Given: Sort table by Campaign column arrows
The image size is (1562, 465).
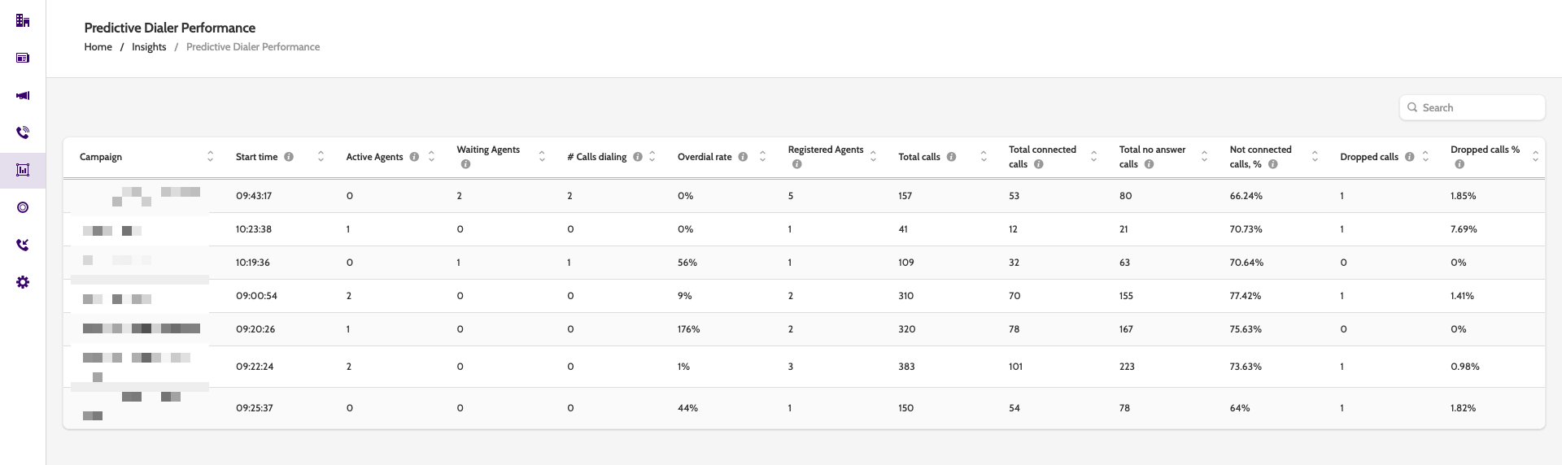Looking at the screenshot, I should coord(211,156).
